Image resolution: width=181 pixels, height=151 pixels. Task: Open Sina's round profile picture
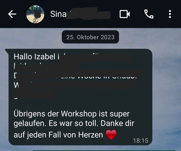coord(35,14)
